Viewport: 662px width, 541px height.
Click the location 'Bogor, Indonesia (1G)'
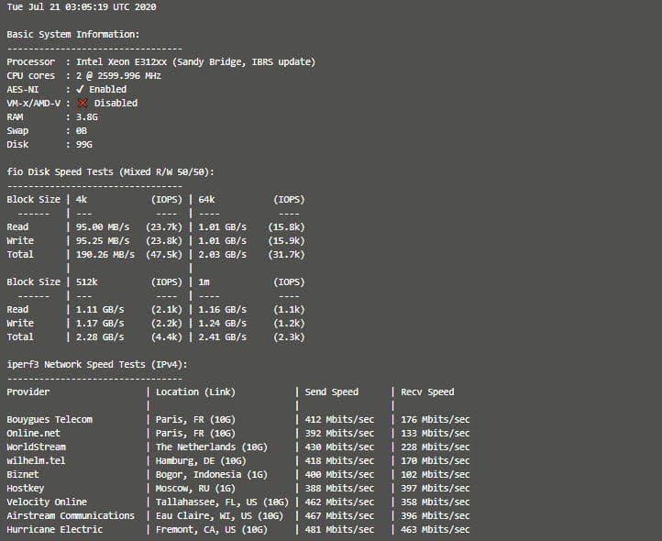(212, 474)
